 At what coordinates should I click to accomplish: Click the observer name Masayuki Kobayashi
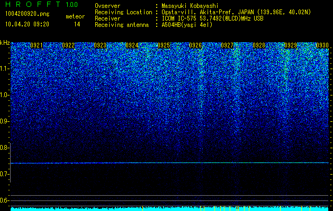click(x=190, y=6)
